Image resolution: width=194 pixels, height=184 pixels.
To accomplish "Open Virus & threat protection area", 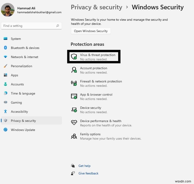I will [94, 57].
